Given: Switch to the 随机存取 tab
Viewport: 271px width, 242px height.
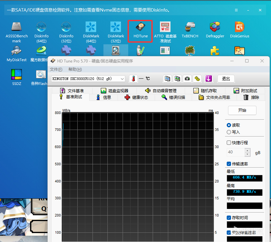Looking at the screenshot, I should click(x=205, y=91).
